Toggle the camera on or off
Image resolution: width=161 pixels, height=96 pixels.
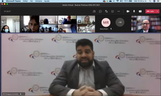pos(128,11)
